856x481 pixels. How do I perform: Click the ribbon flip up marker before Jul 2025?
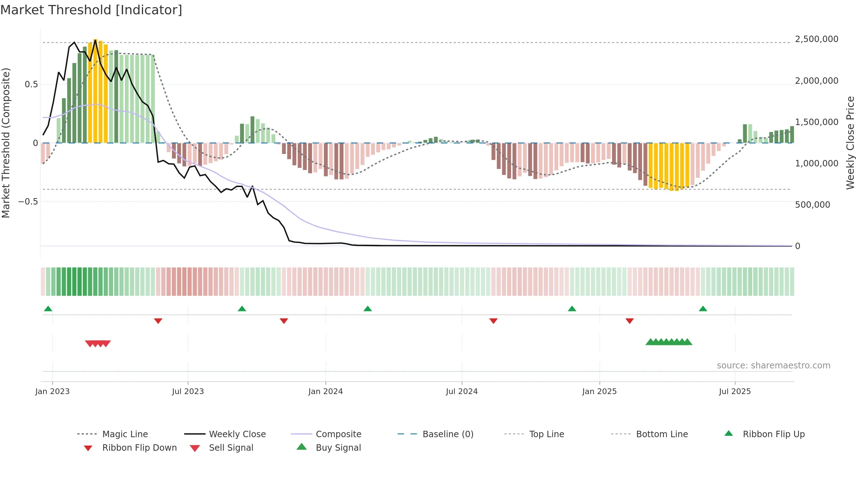(703, 309)
